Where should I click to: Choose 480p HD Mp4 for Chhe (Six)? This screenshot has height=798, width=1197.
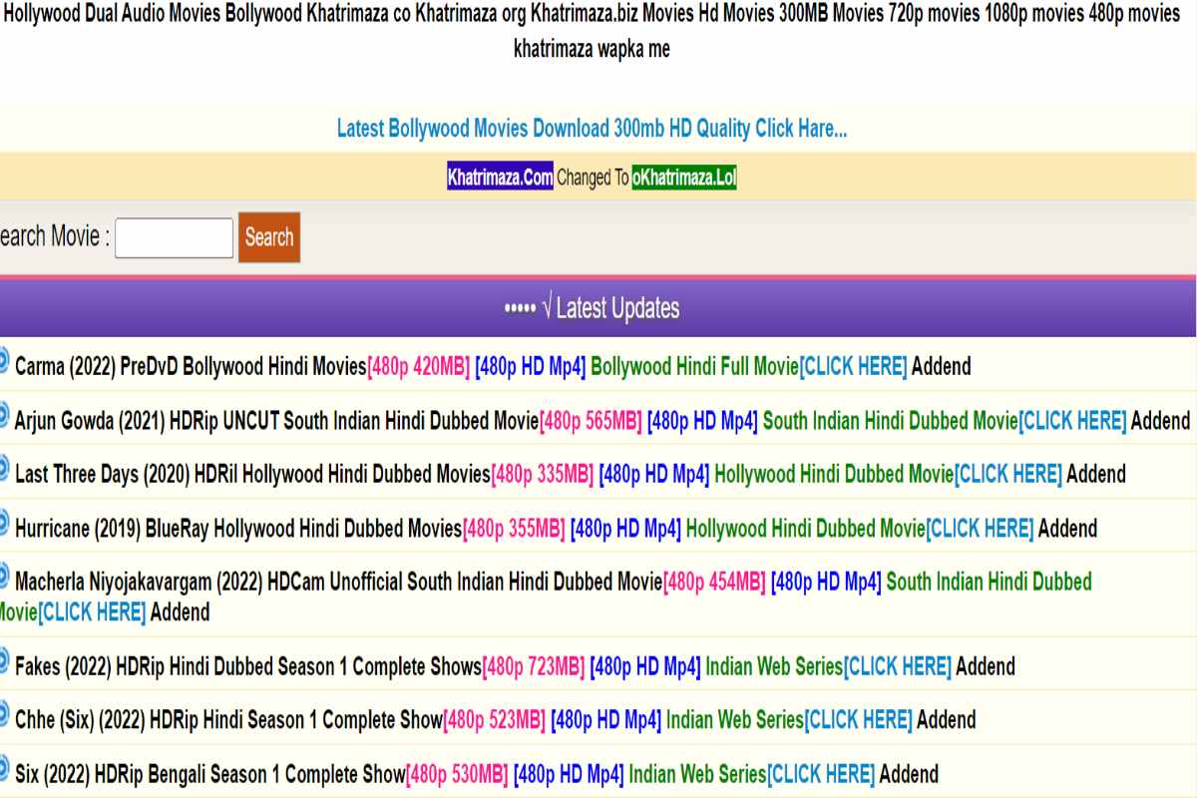[x=606, y=720]
